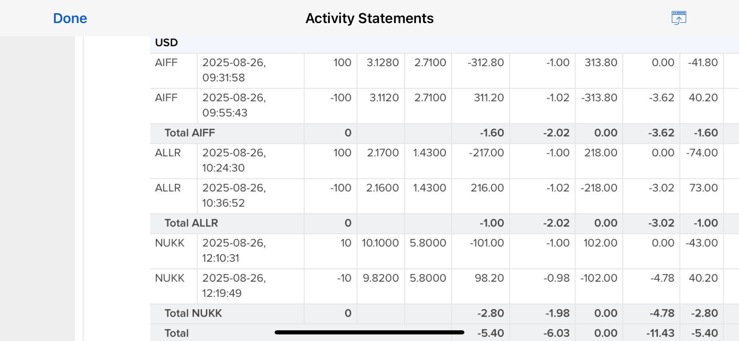Select NUKK symbol in the 12:19:49 row
The image size is (739, 341).
pos(169,278)
